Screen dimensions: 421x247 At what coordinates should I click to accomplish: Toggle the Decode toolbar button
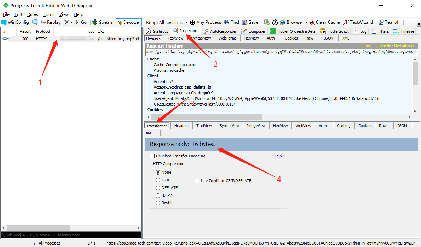pos(128,22)
